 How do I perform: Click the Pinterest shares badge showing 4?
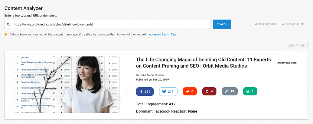point(209,91)
